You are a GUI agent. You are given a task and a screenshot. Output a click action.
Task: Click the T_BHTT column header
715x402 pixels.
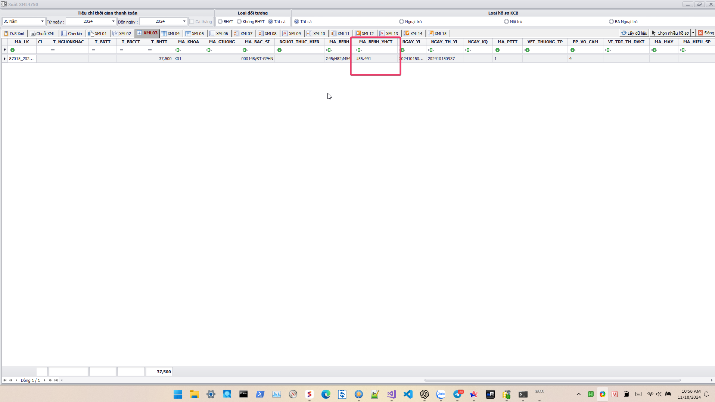(x=159, y=42)
